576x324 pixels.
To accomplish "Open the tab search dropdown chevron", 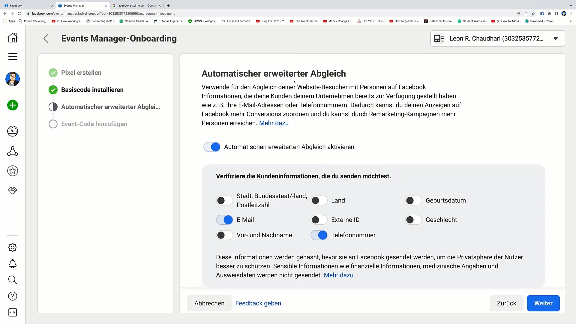I will point(571,5).
